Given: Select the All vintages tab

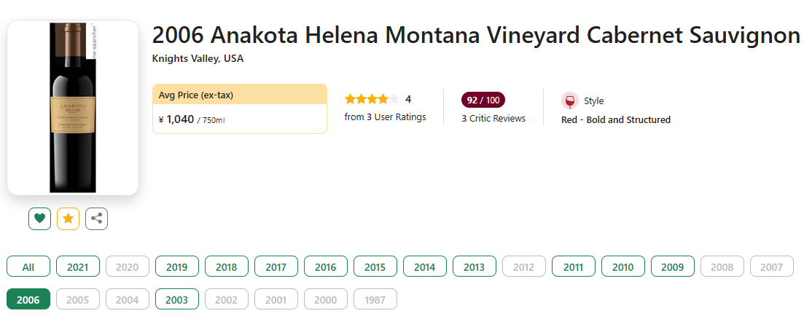Looking at the screenshot, I should 28,266.
